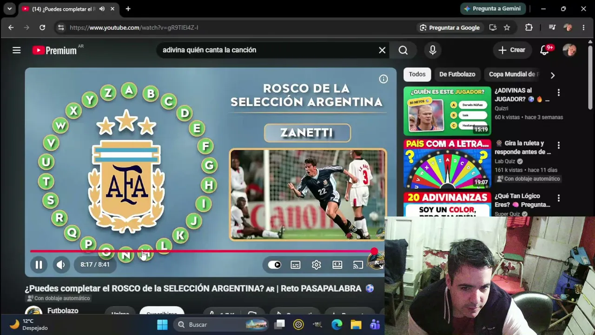The width and height of the screenshot is (595, 335).
Task: Open the YouTube account avatar menu
Action: coord(569,50)
